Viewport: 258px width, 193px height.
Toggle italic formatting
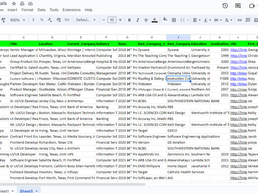(x=138, y=20)
